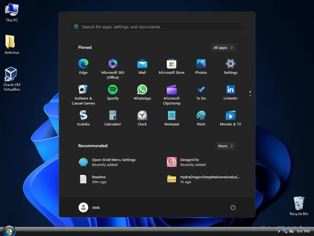Image resolution: width=314 pixels, height=236 pixels.
Task: Select This PC desktop icon
Action: click(x=12, y=13)
